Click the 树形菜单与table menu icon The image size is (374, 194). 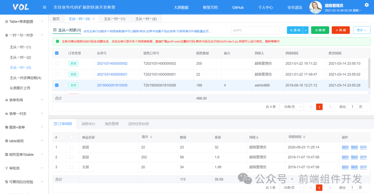tap(7, 155)
